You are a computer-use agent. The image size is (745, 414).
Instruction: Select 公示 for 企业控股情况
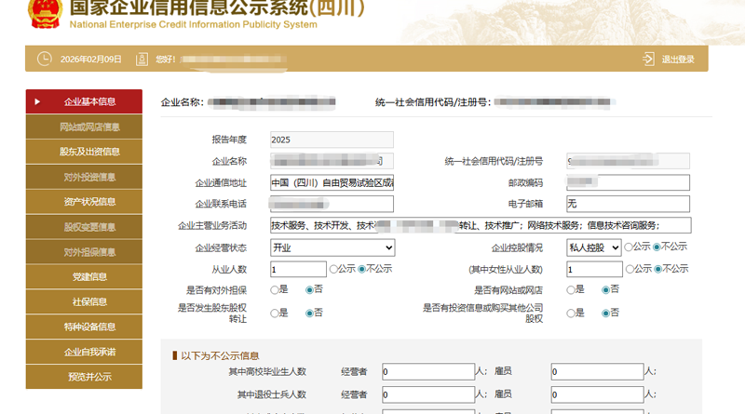[x=629, y=247]
